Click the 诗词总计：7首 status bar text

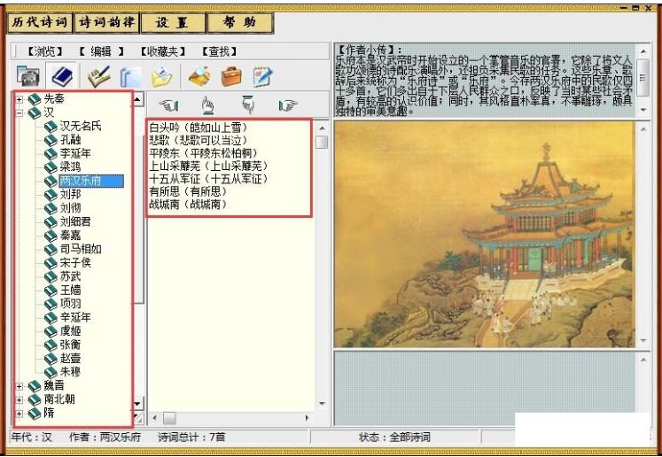point(191,438)
